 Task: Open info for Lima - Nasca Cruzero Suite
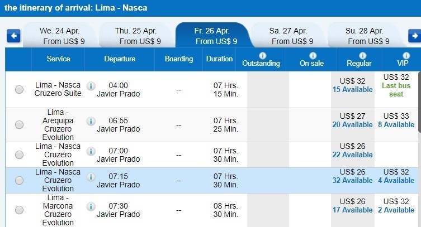pyautogui.click(x=91, y=85)
